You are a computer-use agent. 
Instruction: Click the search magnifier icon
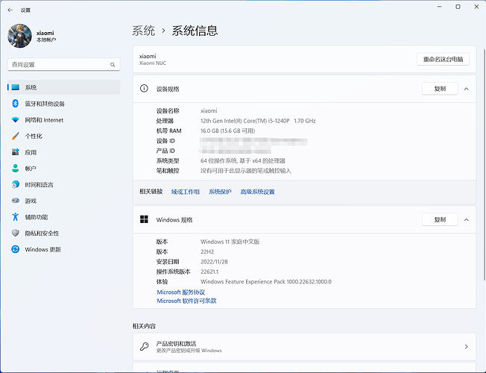pyautogui.click(x=113, y=65)
